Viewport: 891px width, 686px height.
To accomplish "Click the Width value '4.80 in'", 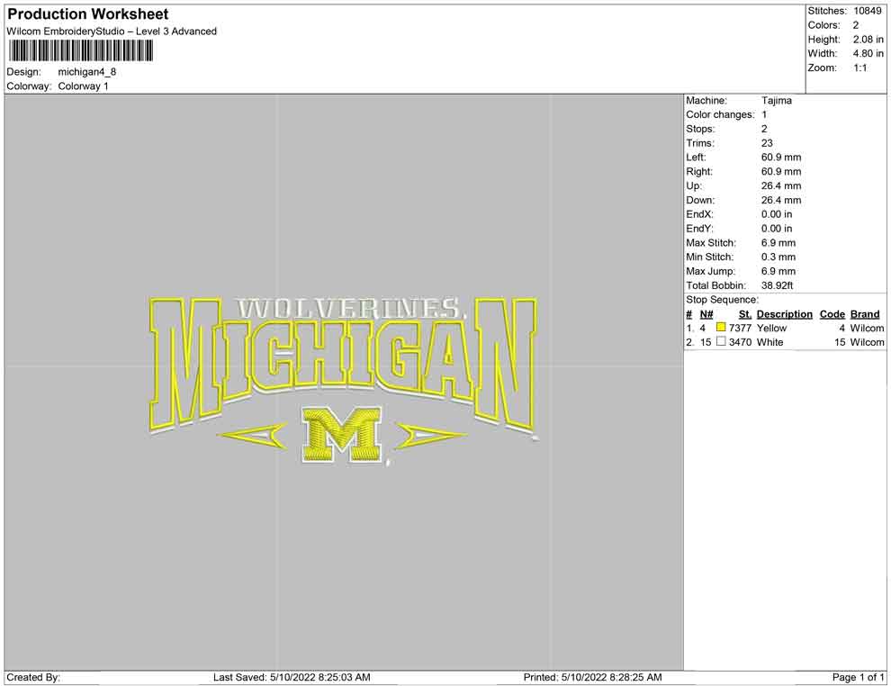I will point(868,53).
